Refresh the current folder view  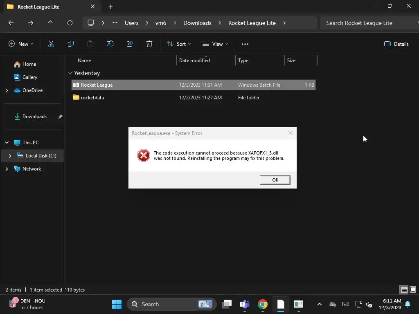[70, 23]
